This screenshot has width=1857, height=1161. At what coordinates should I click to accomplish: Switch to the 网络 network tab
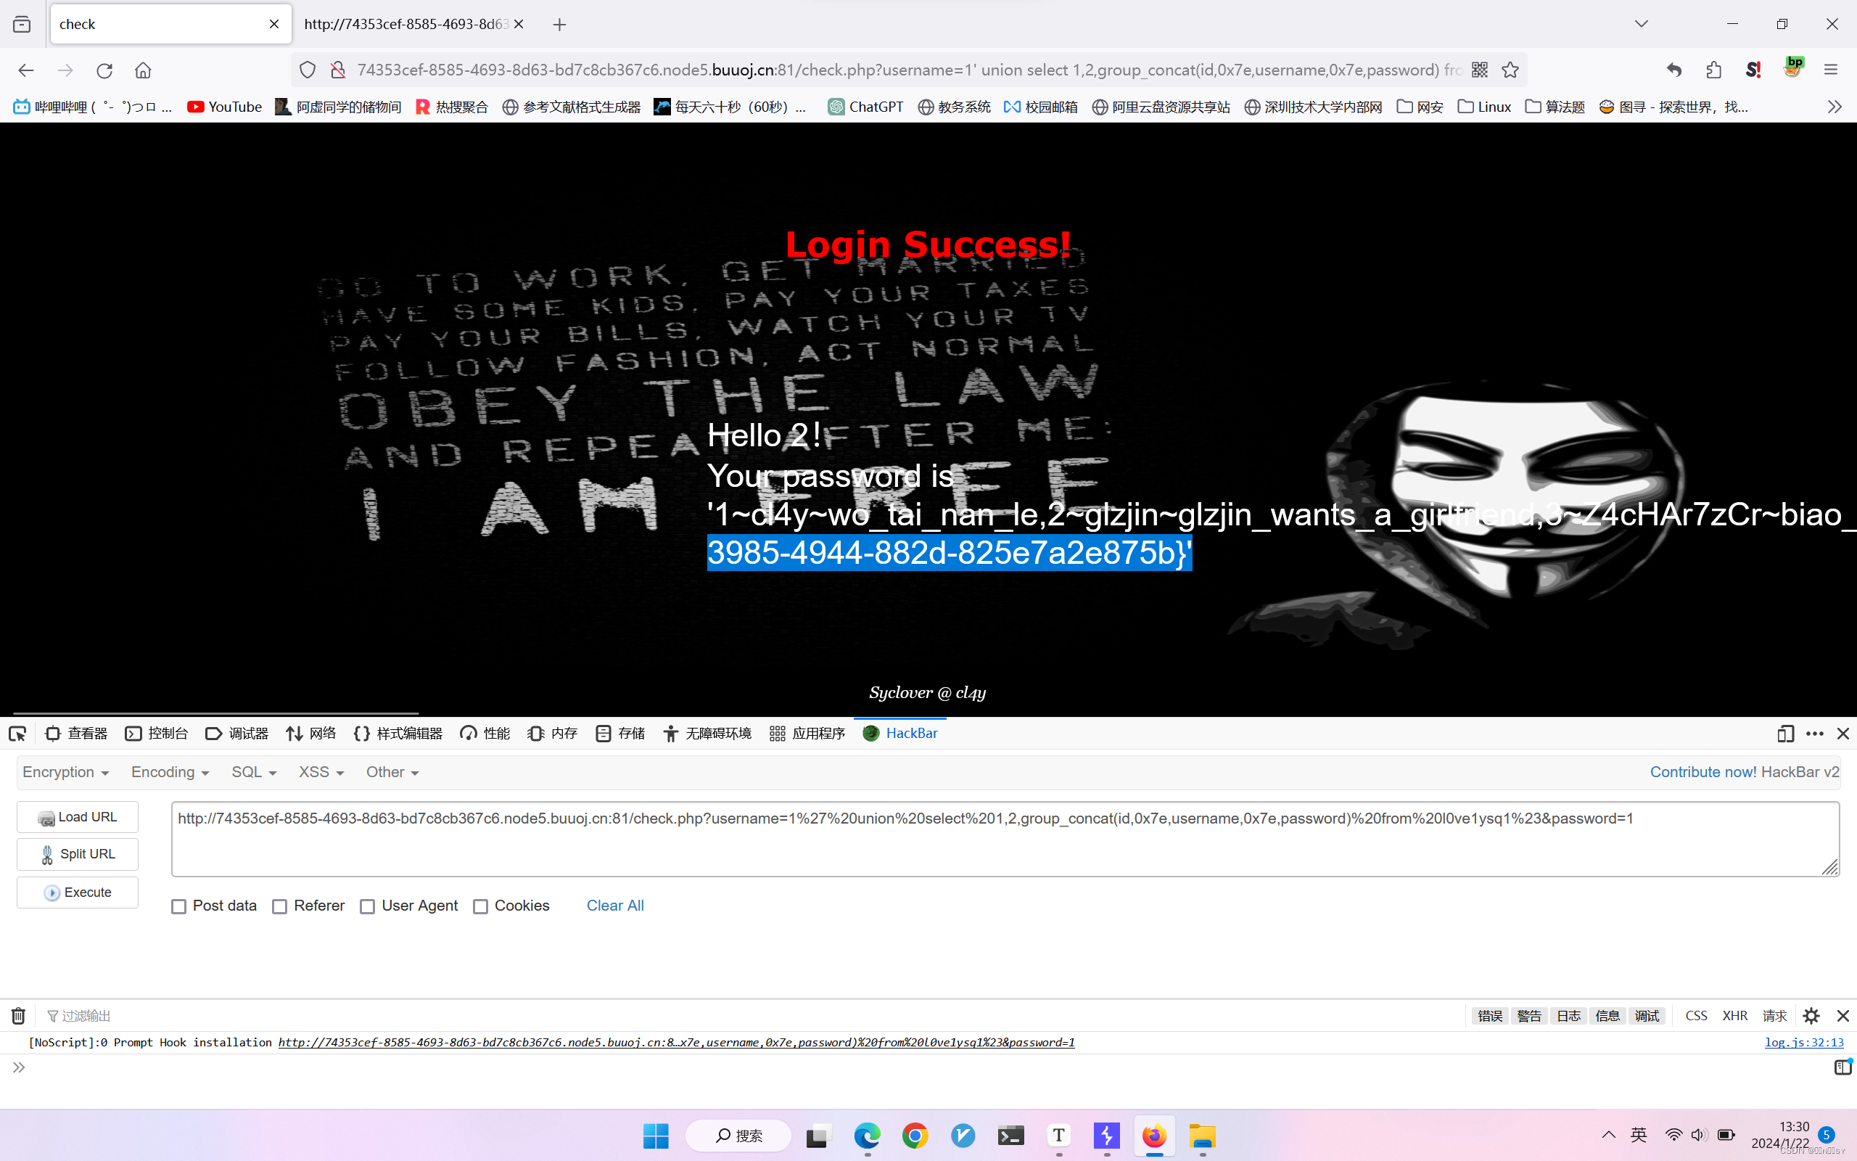pos(310,734)
